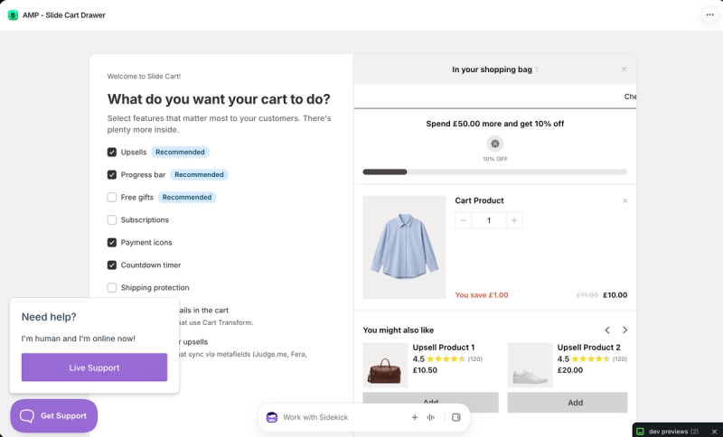Add Upsell Product 1 to cart
This screenshot has width=723, height=437.
click(430, 401)
